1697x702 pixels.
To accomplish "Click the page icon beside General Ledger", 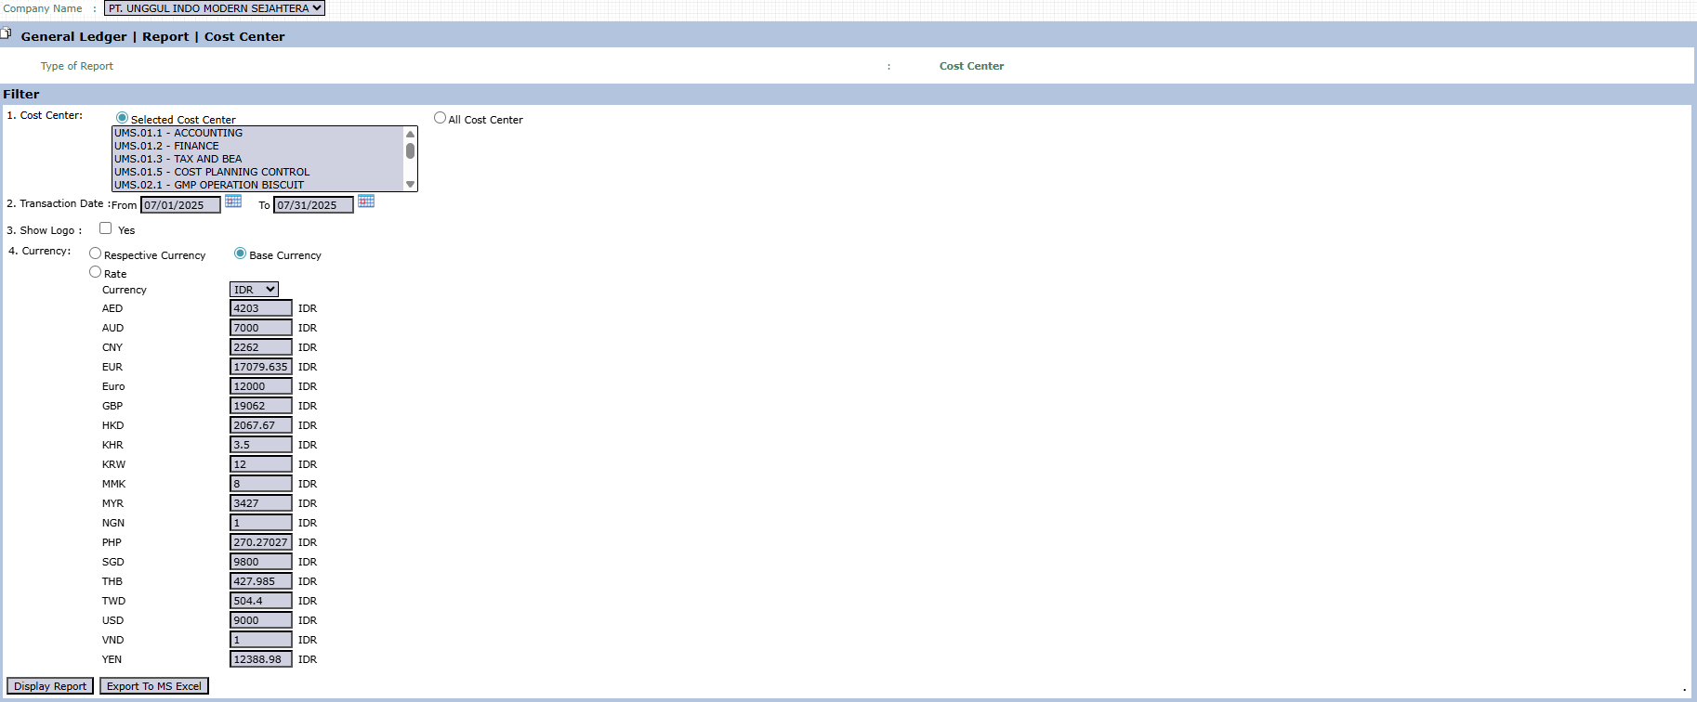I will pyautogui.click(x=7, y=34).
